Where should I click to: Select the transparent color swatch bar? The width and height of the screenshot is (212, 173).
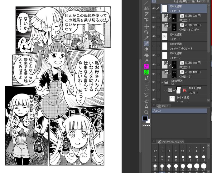pos(147,125)
